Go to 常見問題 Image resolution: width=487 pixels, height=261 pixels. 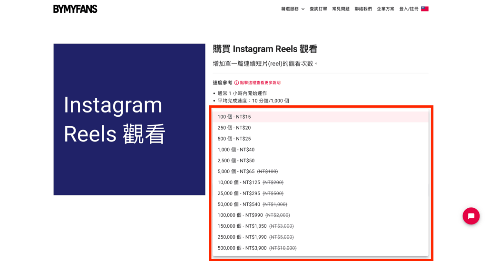coord(341,9)
